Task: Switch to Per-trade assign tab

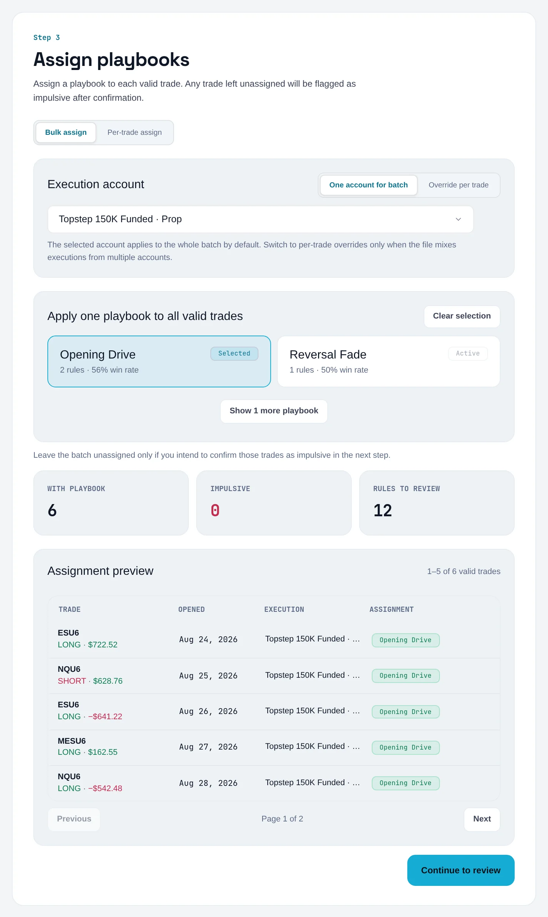Action: pyautogui.click(x=134, y=133)
